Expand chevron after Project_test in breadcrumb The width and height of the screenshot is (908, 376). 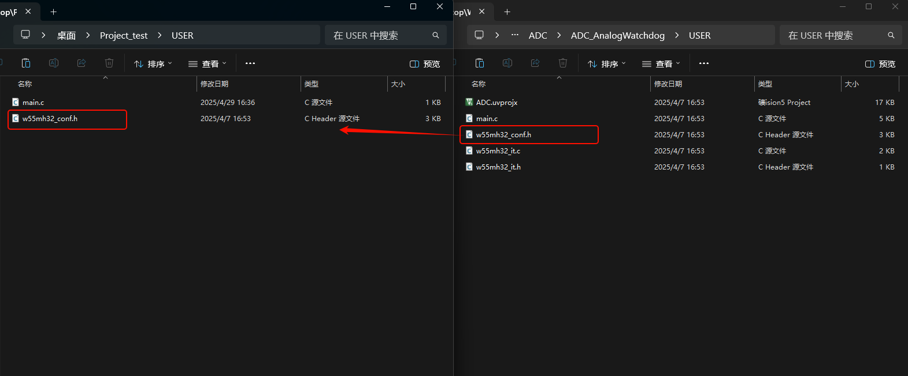160,35
